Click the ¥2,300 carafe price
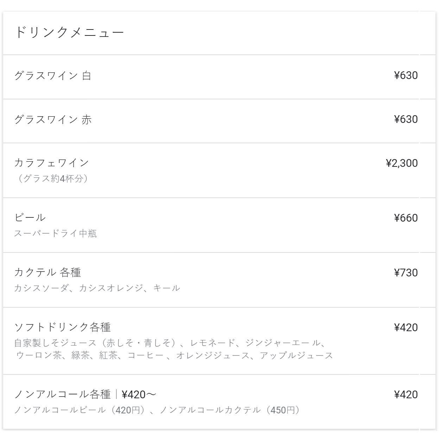The height and width of the screenshot is (439, 439). tap(402, 163)
